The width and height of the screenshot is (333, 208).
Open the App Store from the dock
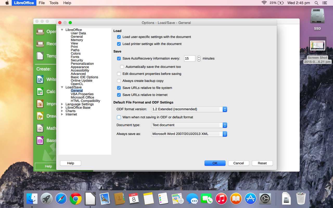coord(251,199)
